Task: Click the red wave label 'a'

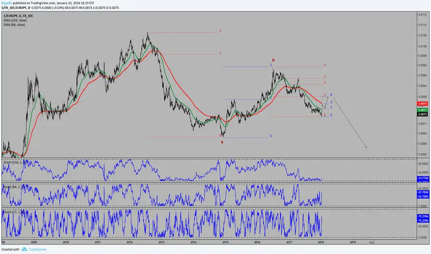Action: (222, 142)
